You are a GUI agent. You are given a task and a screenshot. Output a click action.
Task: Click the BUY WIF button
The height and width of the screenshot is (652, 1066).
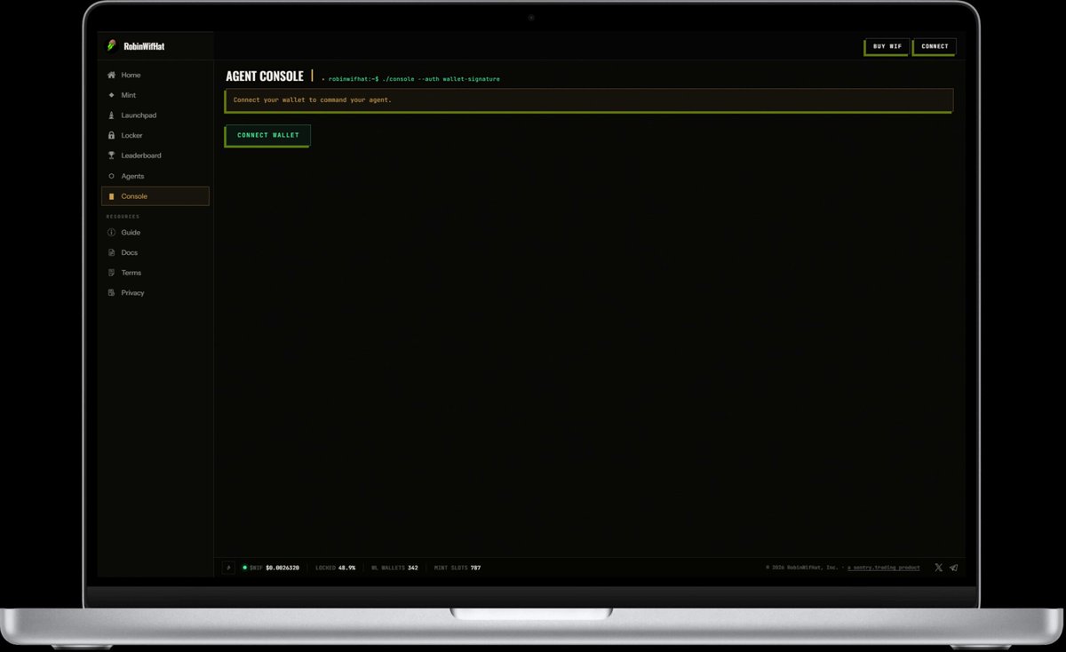[887, 46]
